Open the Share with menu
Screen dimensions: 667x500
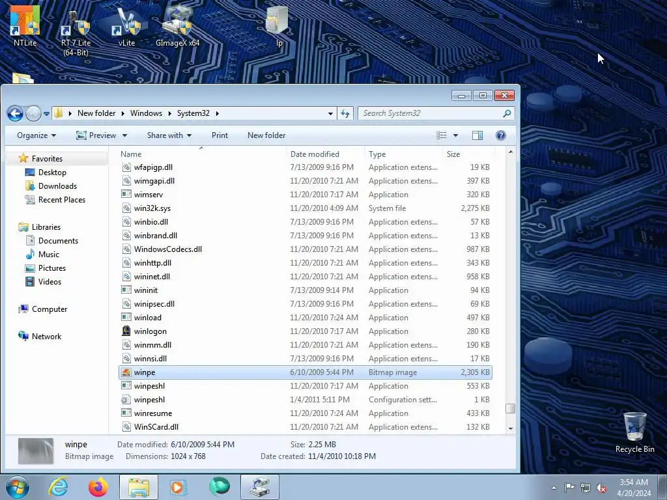tap(169, 135)
